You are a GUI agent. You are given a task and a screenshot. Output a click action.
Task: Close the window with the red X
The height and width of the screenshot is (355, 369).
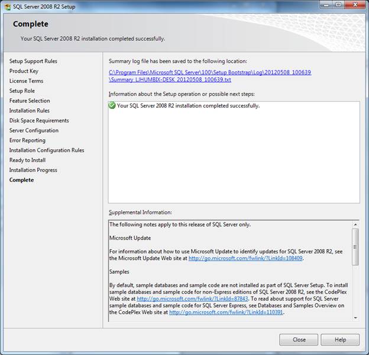355,5
